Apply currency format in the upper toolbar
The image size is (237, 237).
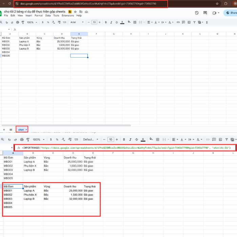pos(43,22)
